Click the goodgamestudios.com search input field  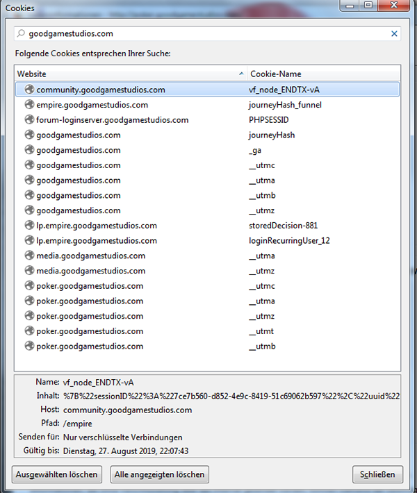pyautogui.click(x=207, y=33)
